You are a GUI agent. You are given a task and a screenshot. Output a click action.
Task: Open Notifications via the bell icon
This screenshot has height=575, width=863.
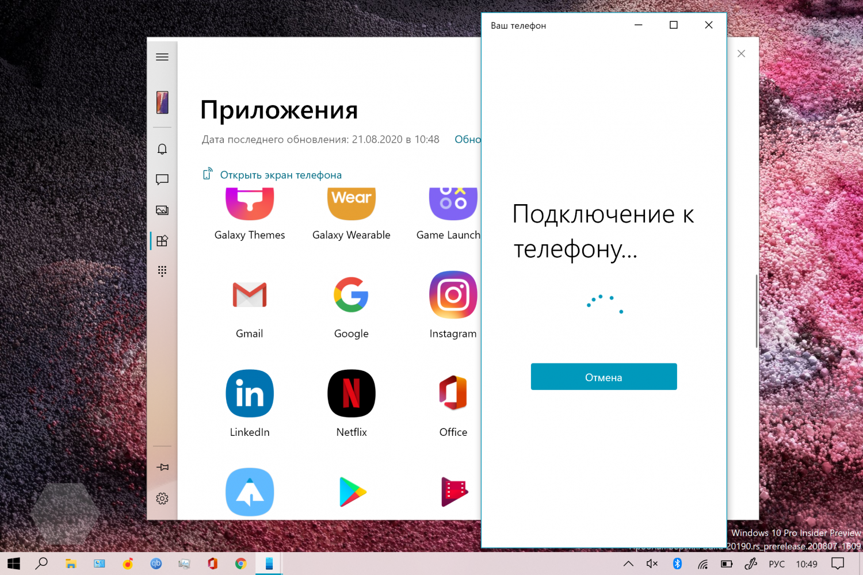pos(162,149)
